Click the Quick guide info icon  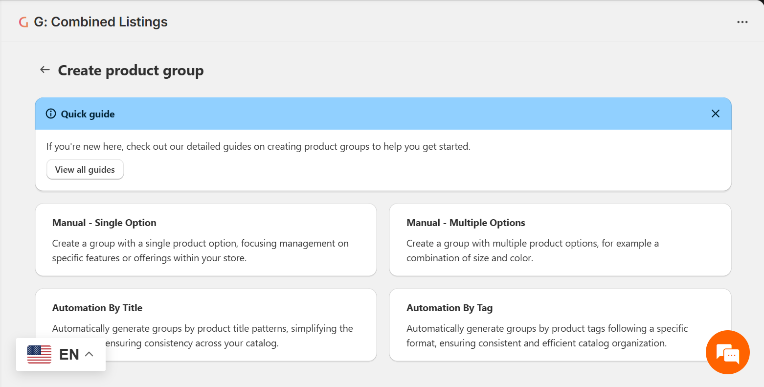(x=51, y=114)
